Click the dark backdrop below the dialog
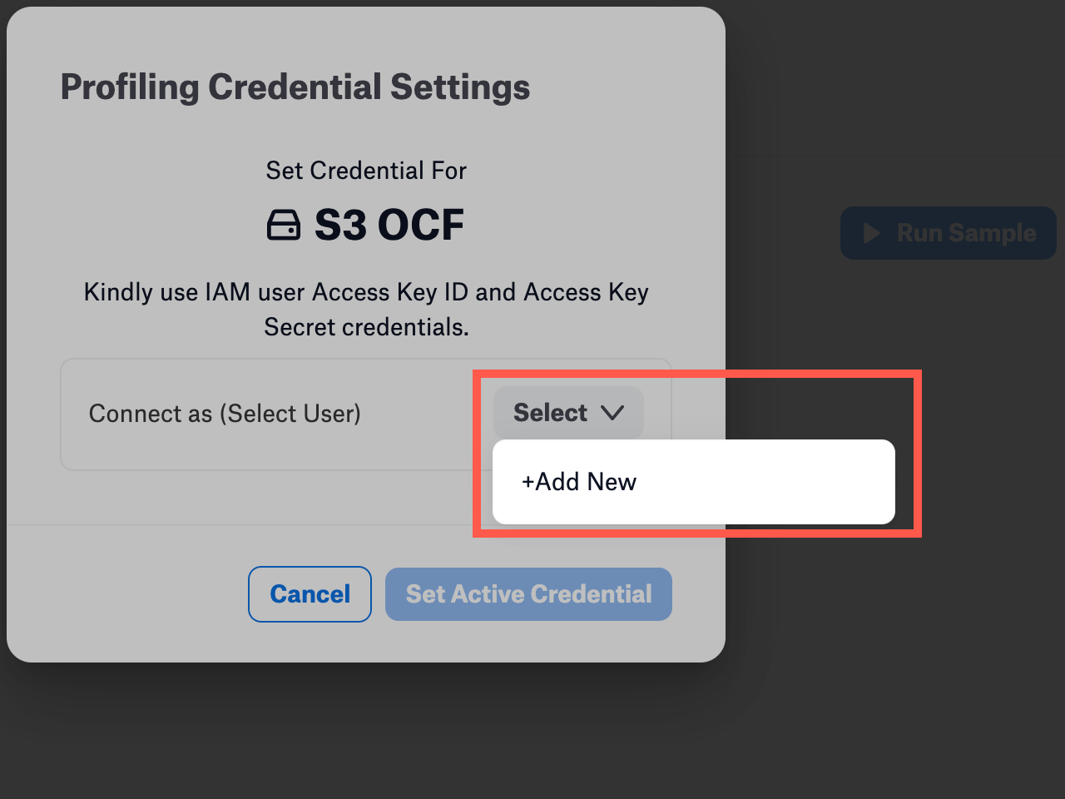1065x799 pixels. (366, 732)
